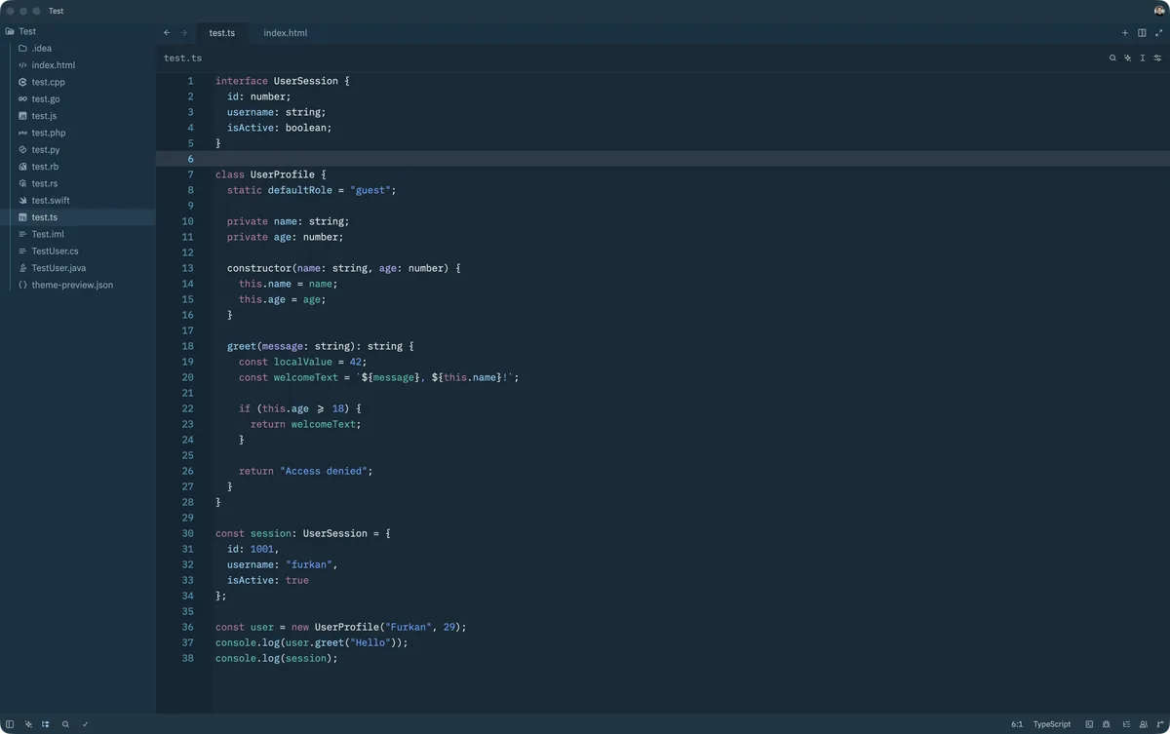Click the 6:1 cursor position indicator
1170x734 pixels.
tap(1017, 724)
